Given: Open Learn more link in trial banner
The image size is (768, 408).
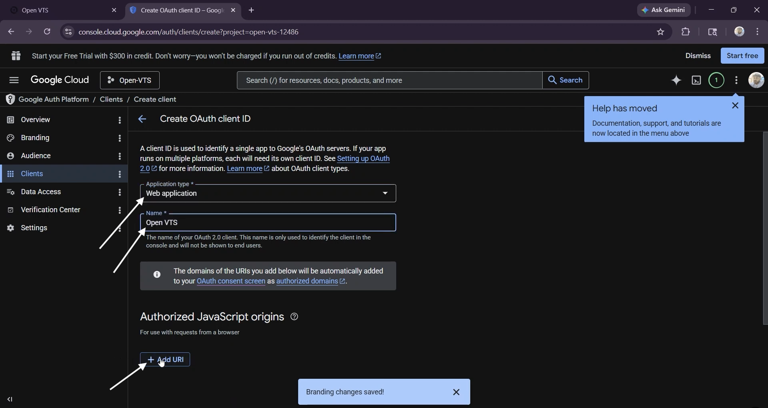Looking at the screenshot, I should click(x=359, y=56).
